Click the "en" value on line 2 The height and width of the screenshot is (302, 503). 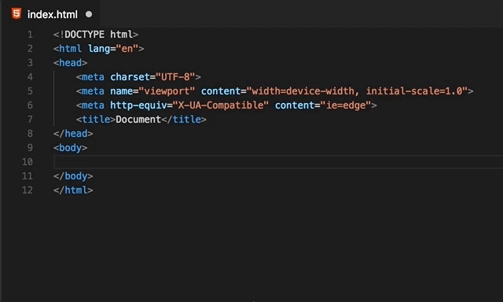pos(127,49)
